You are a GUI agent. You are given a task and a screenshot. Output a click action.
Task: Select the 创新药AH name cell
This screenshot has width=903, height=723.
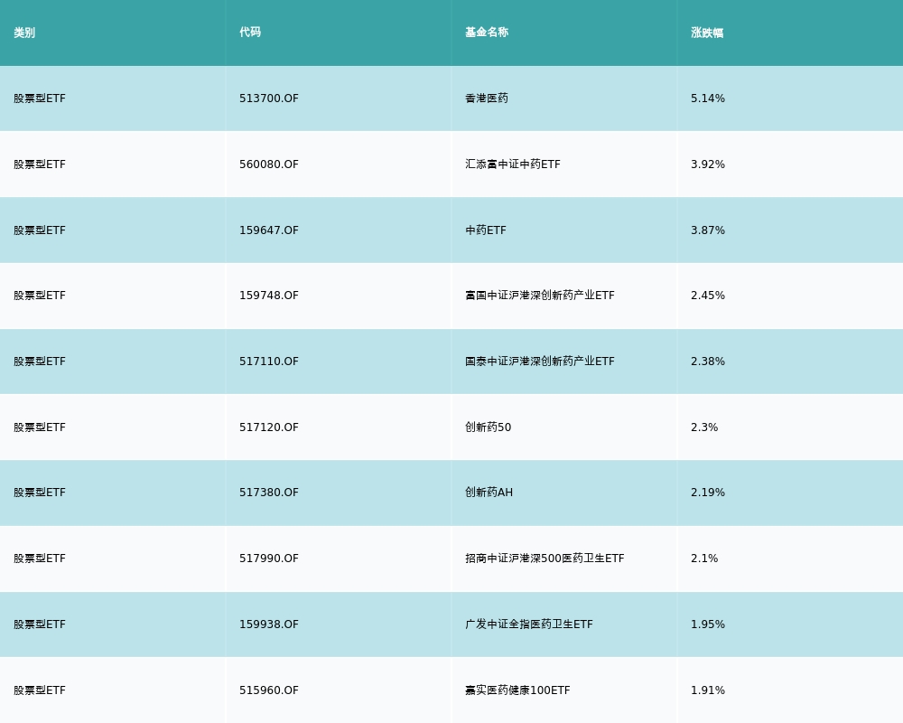[x=489, y=493]
